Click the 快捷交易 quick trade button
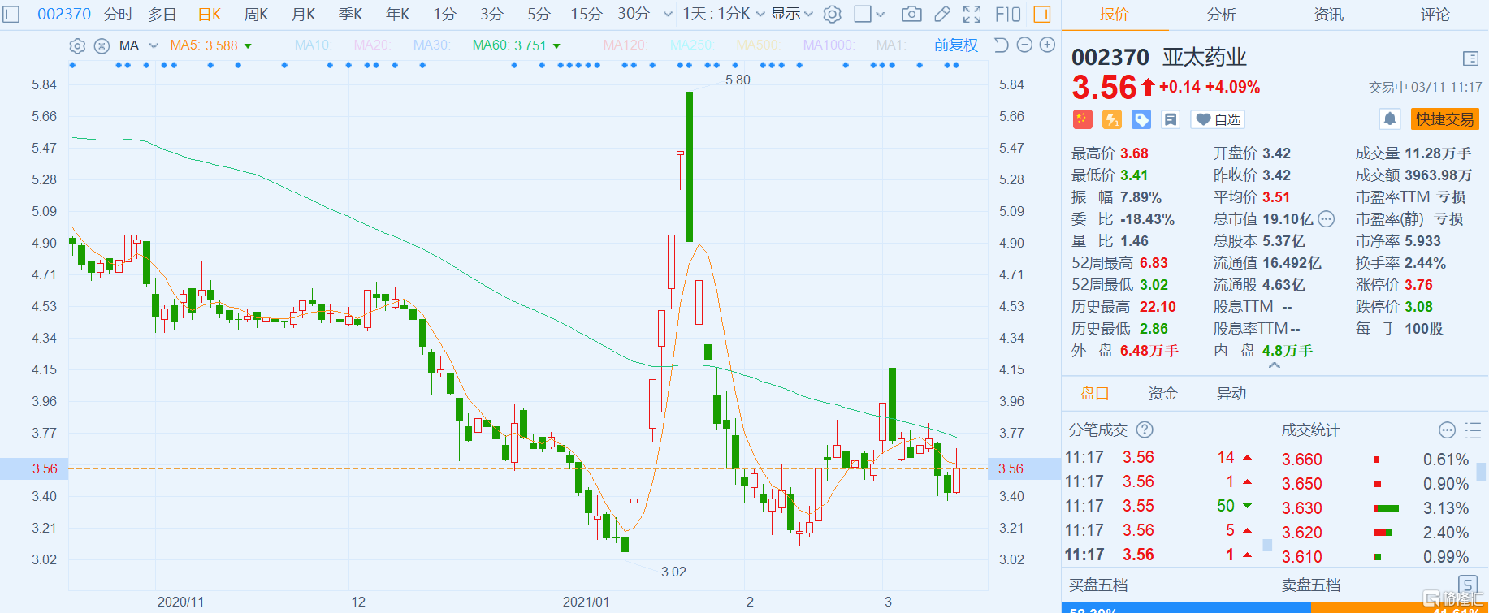Image resolution: width=1489 pixels, height=613 pixels. [1444, 119]
